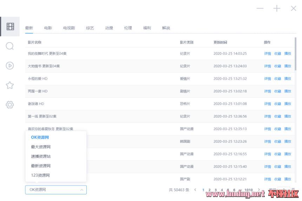
Task: Go to page 1010 in pagination
Action: click(249, 190)
